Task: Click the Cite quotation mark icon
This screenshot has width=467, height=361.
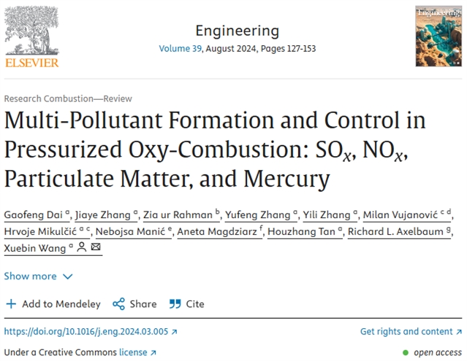Action: tap(175, 304)
